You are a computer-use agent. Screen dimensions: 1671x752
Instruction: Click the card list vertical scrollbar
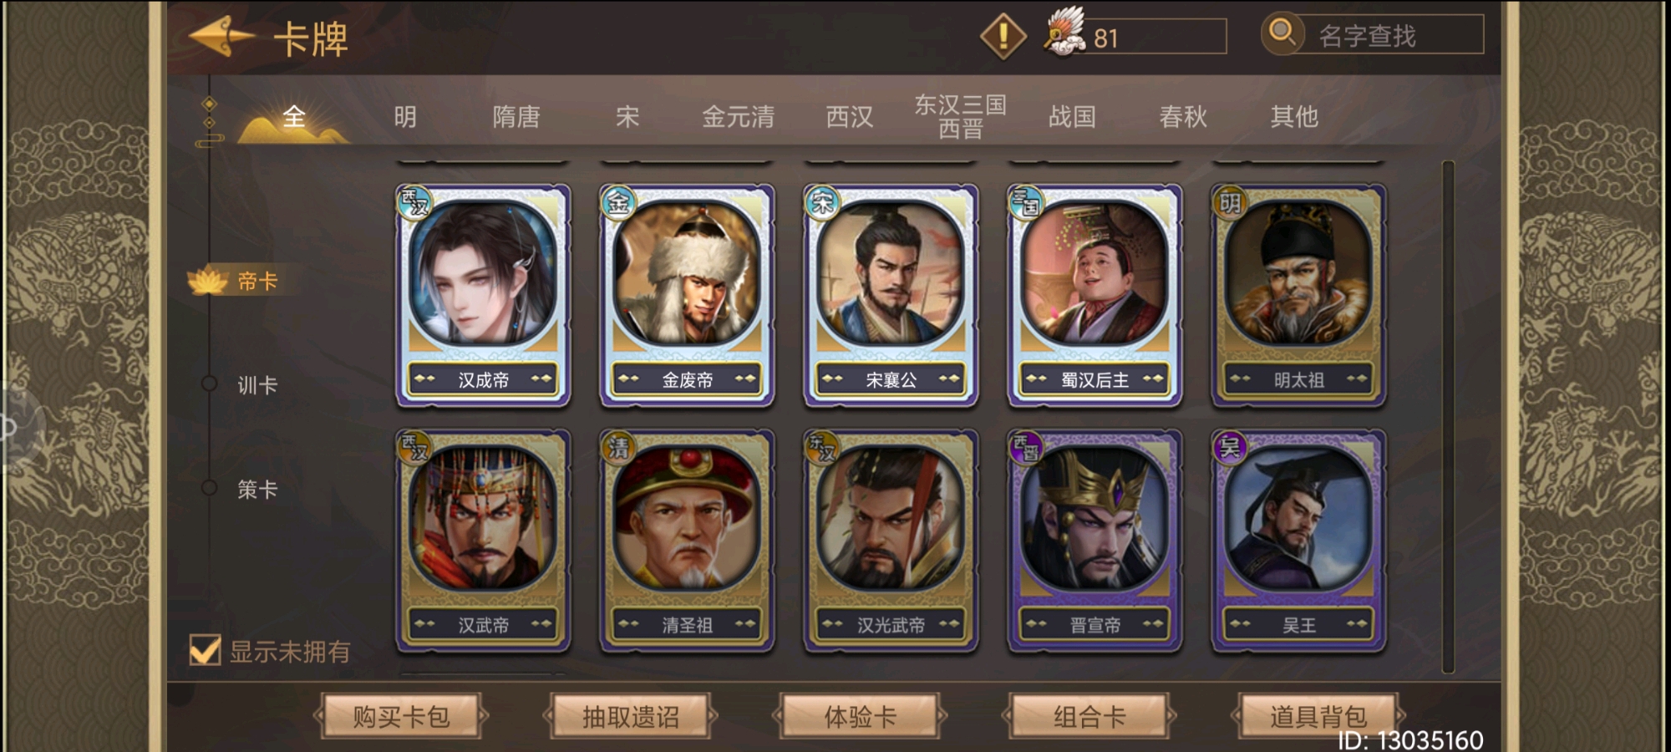(1448, 416)
